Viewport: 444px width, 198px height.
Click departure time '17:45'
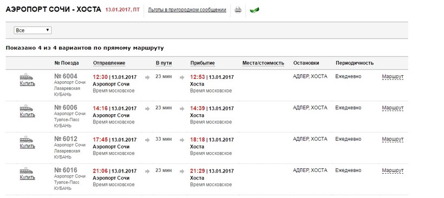pos(100,140)
